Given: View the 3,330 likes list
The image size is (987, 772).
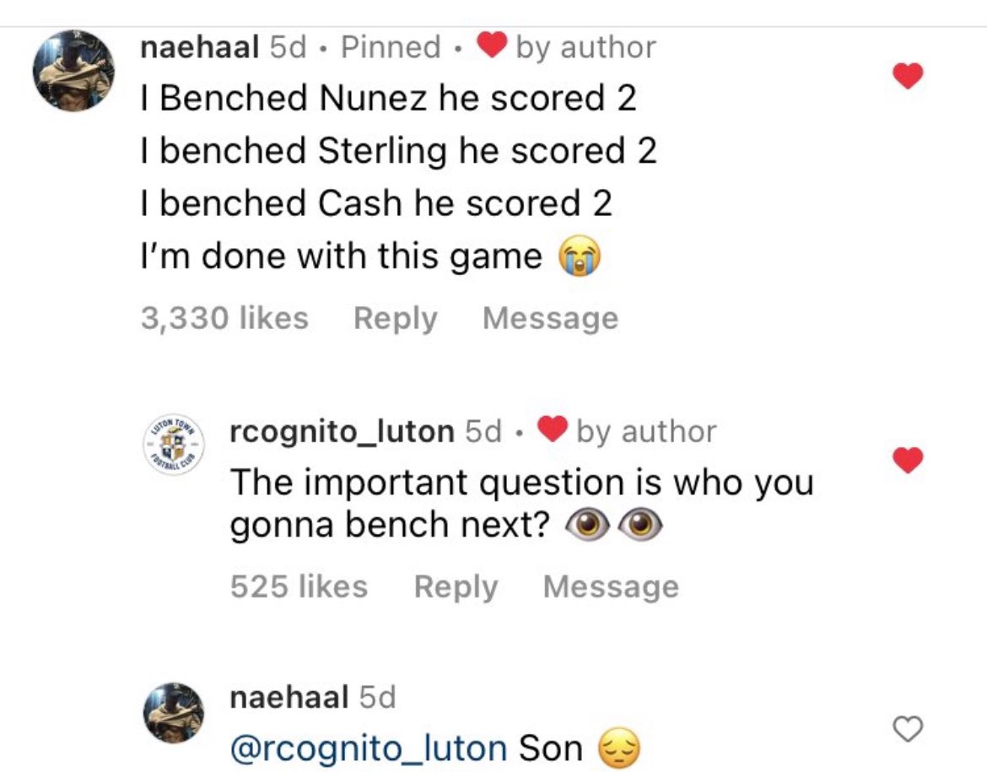Looking at the screenshot, I should pos(224,318).
